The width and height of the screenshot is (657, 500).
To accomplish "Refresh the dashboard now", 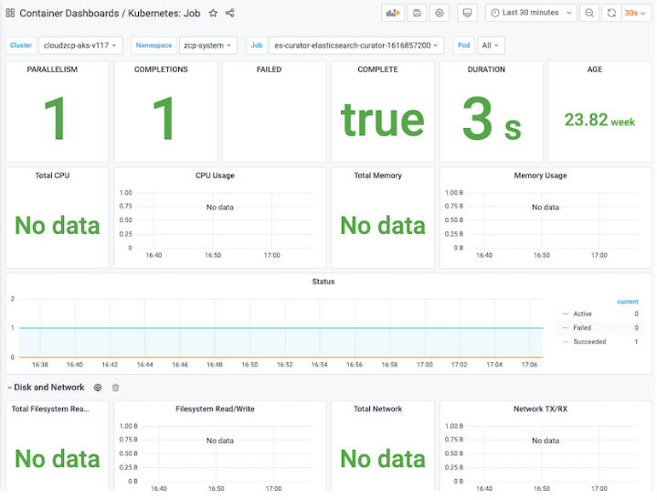I will (611, 13).
